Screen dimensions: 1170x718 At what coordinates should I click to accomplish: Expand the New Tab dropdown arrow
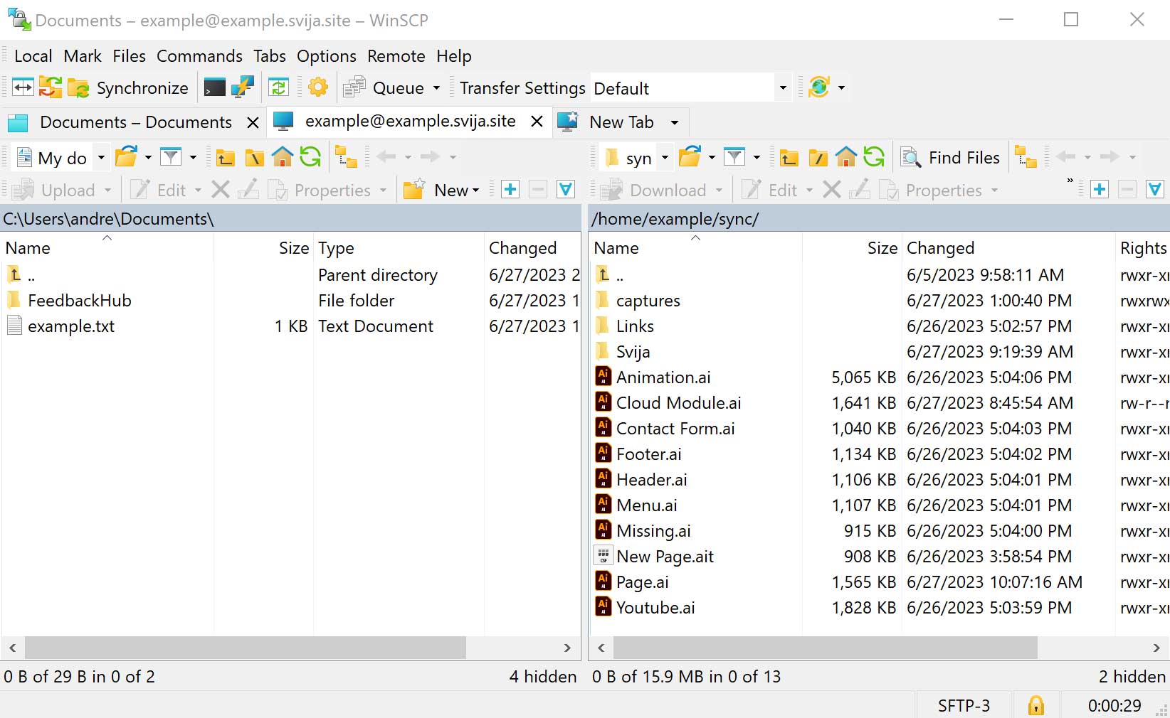point(674,122)
